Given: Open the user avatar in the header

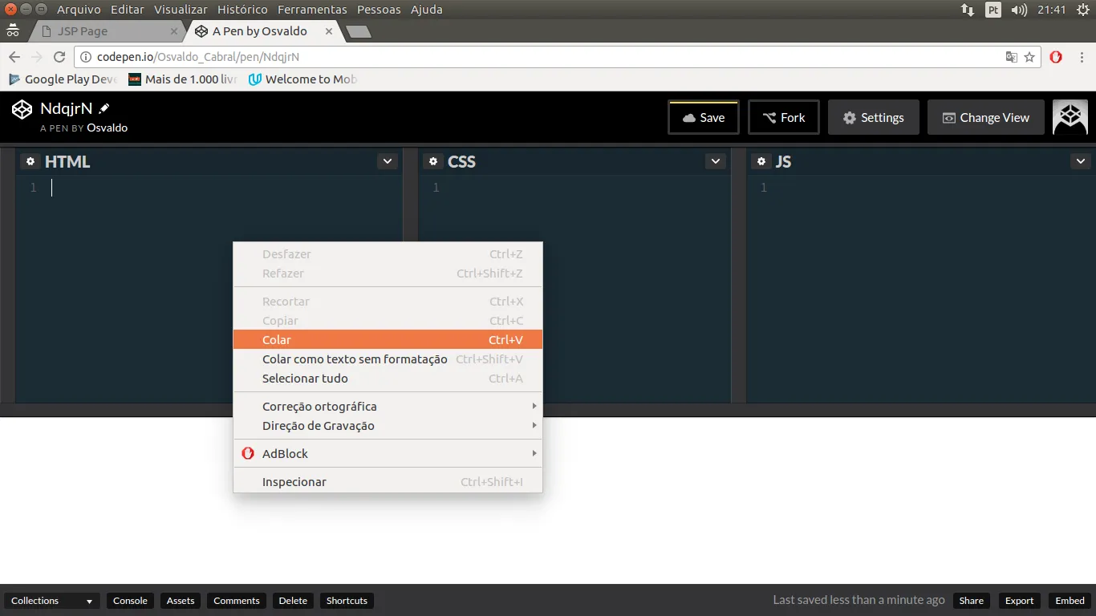Looking at the screenshot, I should (1070, 117).
